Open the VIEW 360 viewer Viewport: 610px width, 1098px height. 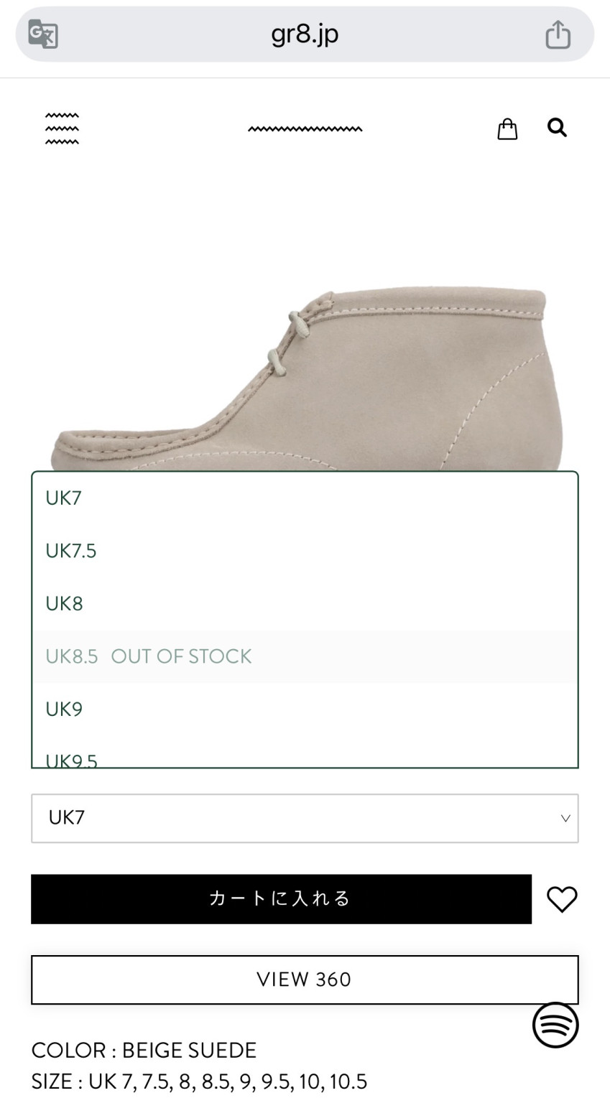305,980
